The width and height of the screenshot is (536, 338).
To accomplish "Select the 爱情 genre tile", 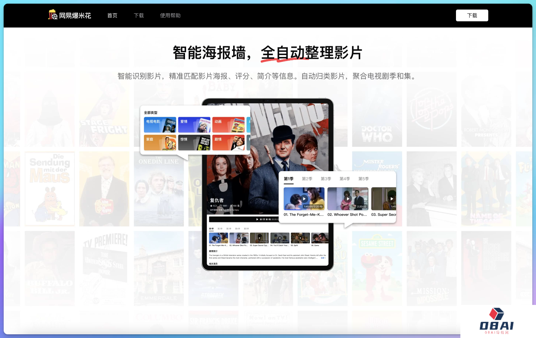I will point(194,125).
